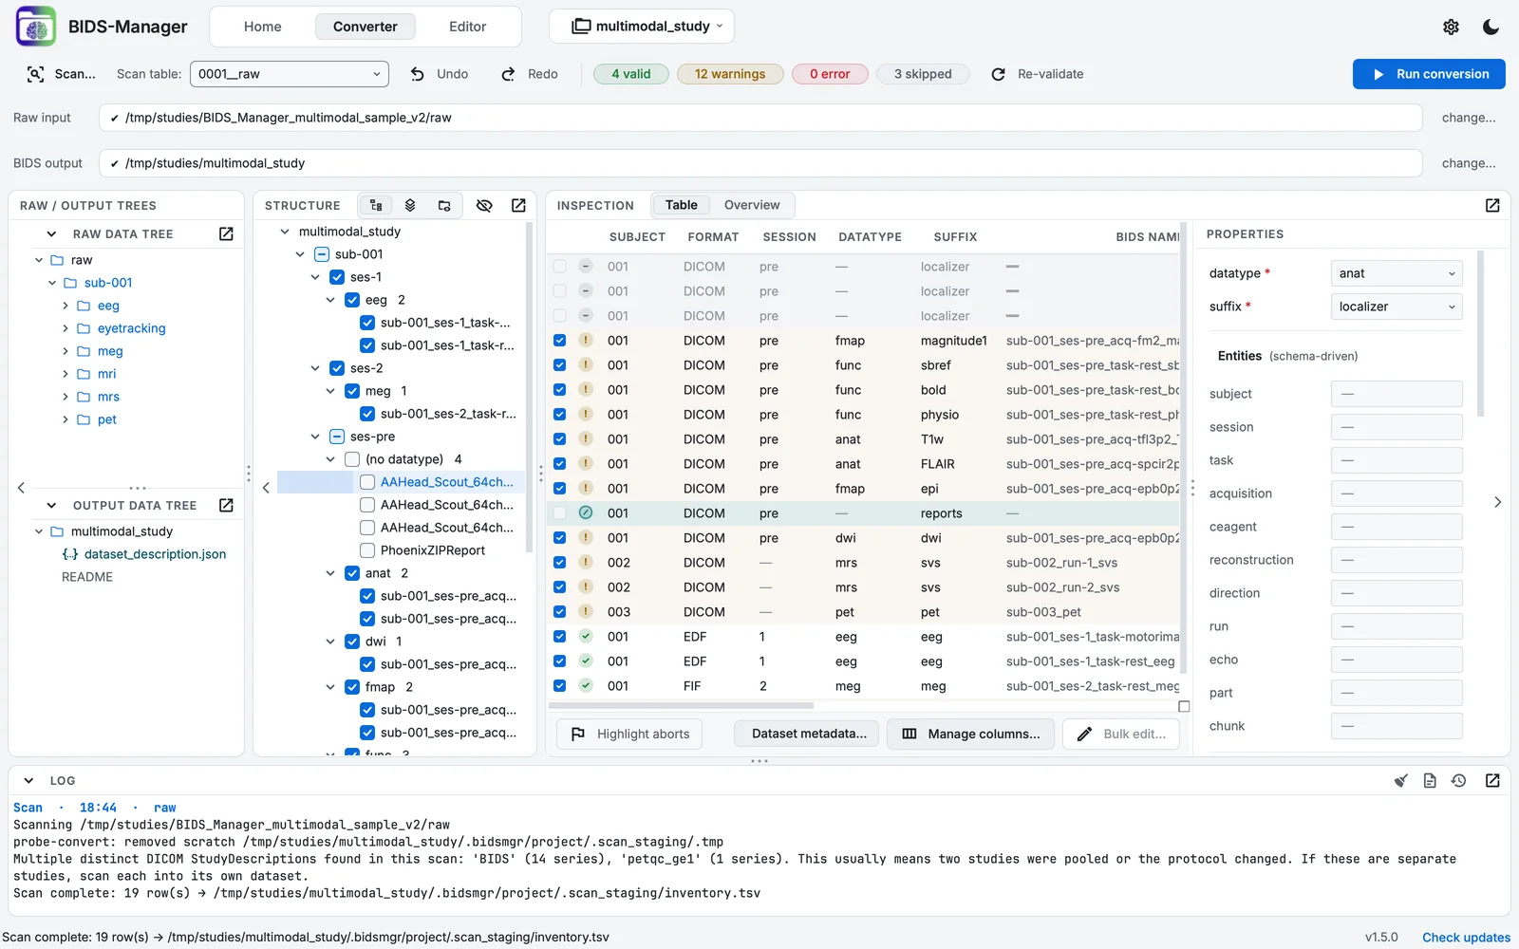Switch to the Editor tab
1519x949 pixels.
click(467, 27)
